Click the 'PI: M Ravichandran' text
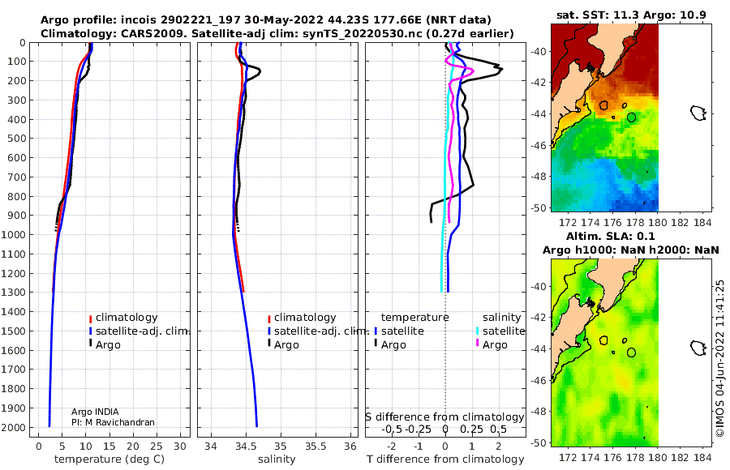This screenshot has width=730, height=470. 113,422
